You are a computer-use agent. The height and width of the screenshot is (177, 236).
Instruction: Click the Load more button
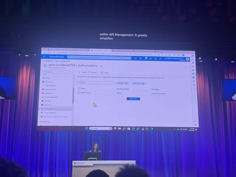(x=133, y=99)
